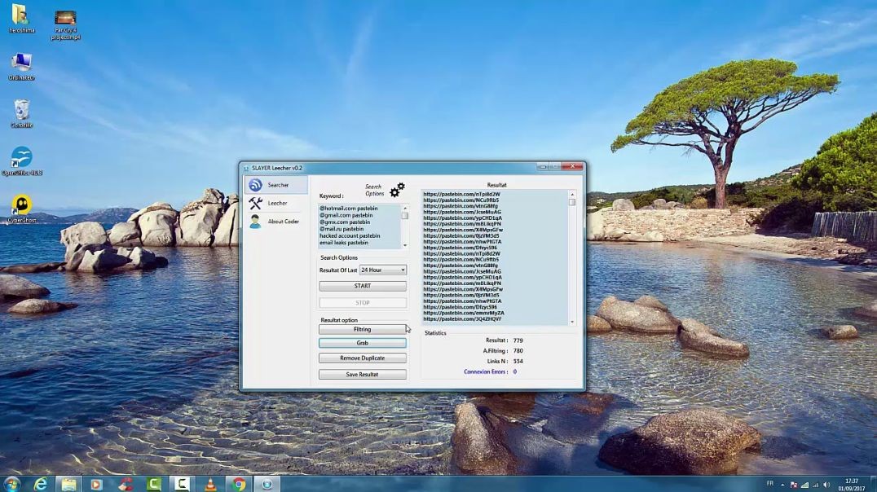
Task: Click the START button
Action: (x=363, y=286)
